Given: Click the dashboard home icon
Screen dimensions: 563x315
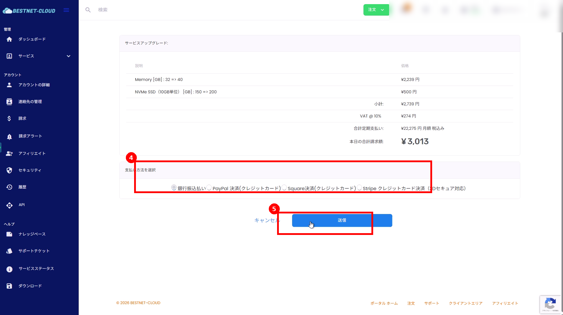Looking at the screenshot, I should [x=9, y=39].
